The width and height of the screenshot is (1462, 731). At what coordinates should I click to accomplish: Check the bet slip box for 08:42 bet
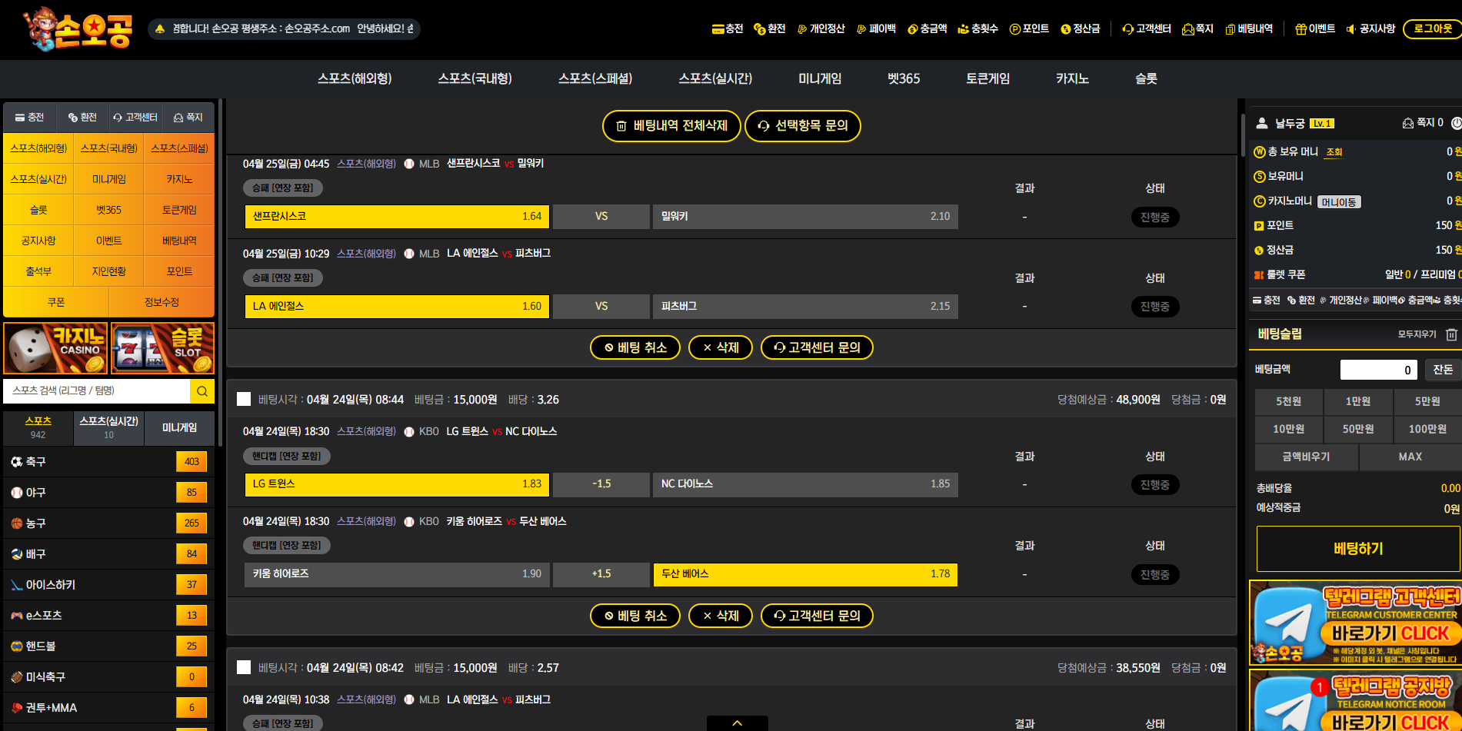point(244,668)
